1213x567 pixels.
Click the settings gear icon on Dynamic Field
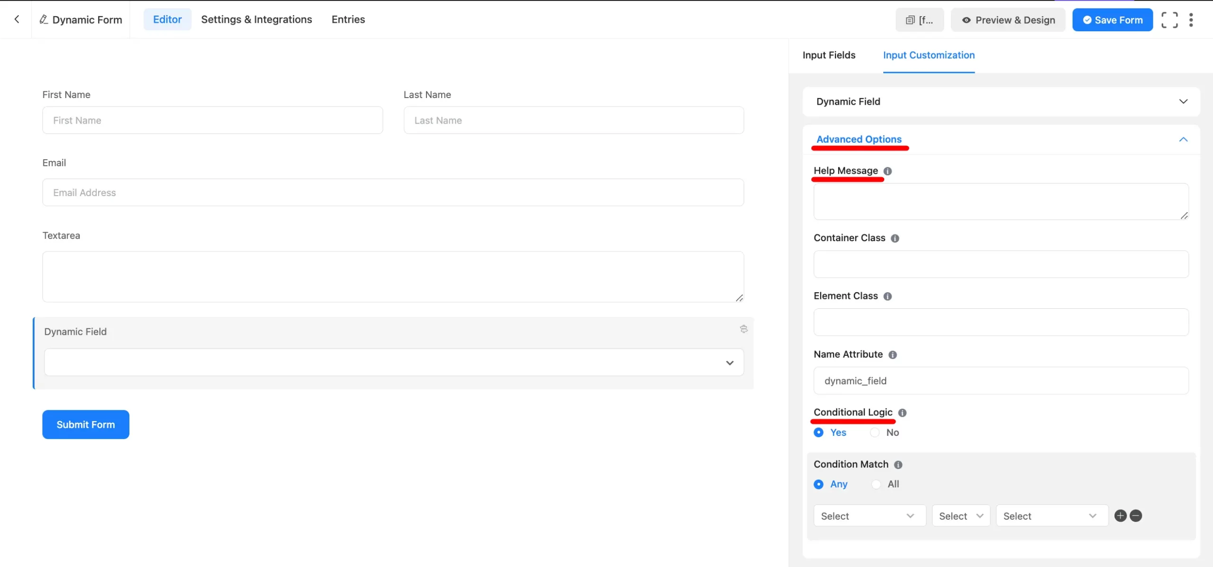[742, 329]
